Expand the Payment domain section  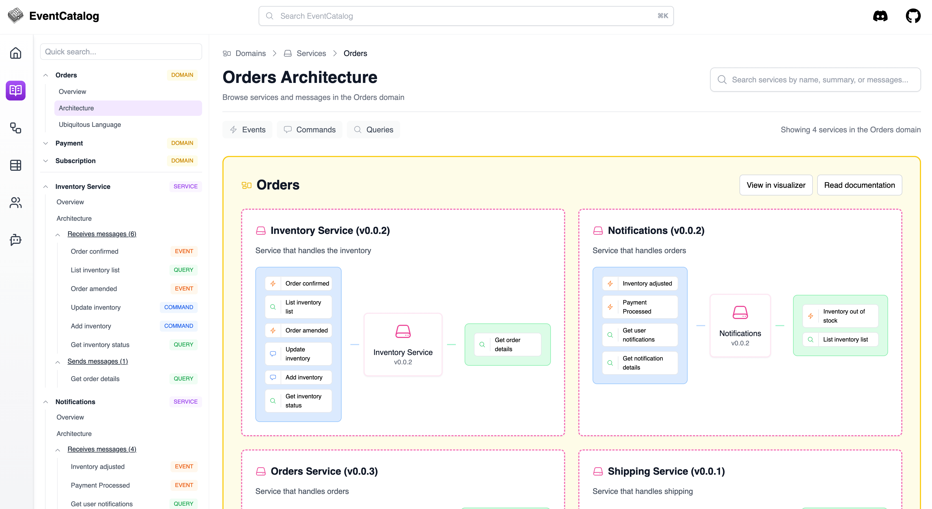tap(46, 143)
